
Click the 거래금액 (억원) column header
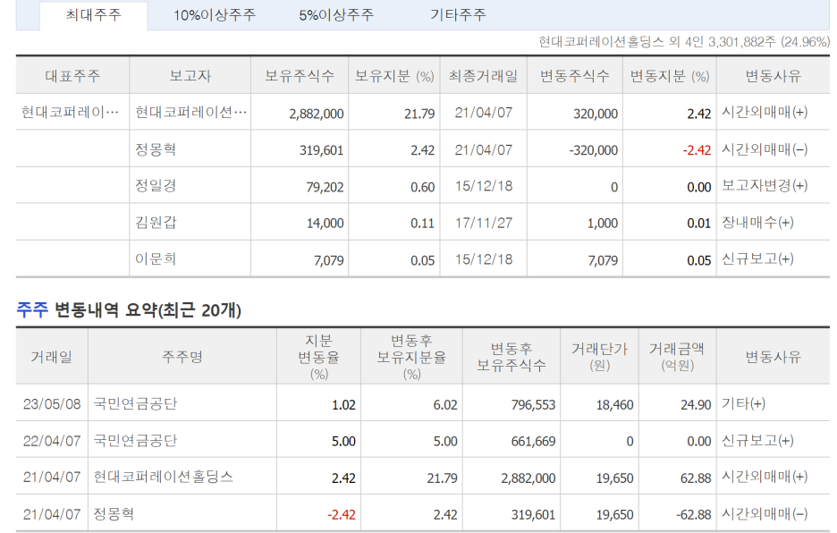(x=677, y=357)
